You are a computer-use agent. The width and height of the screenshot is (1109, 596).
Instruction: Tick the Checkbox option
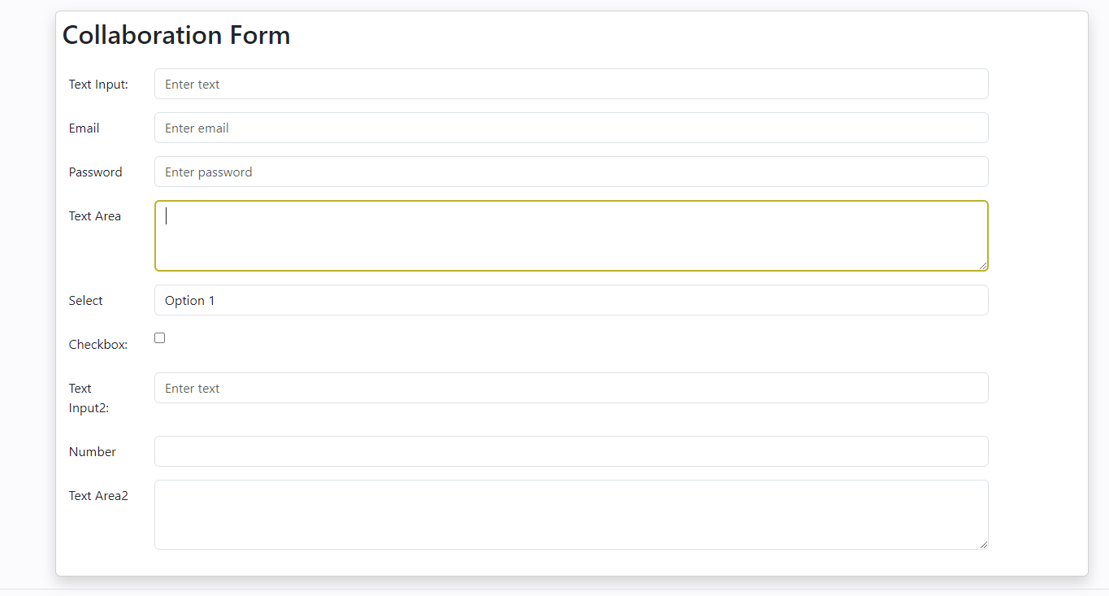160,337
